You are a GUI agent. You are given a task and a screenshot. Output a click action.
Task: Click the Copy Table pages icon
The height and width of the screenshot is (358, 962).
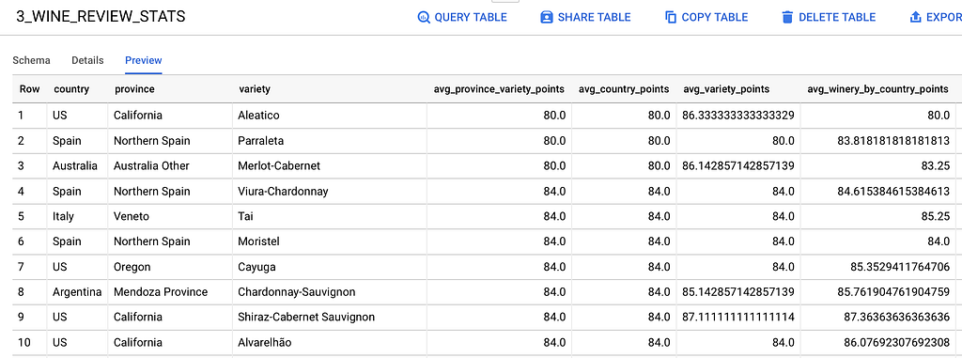click(671, 17)
